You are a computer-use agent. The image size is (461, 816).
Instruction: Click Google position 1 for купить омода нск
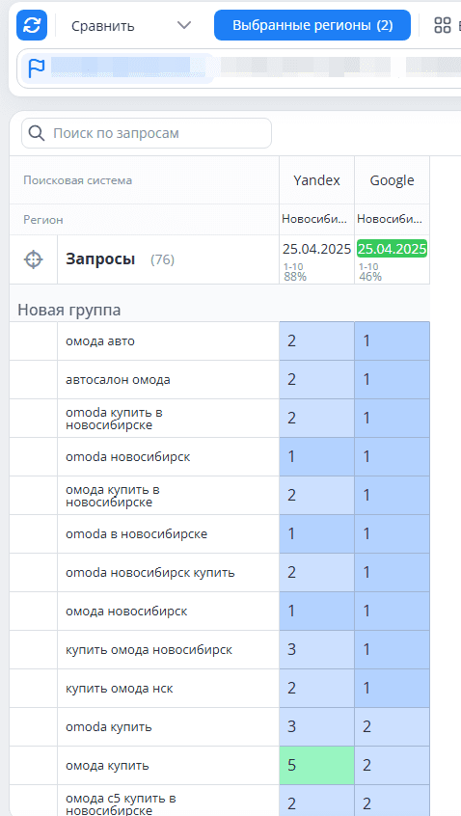coord(393,688)
